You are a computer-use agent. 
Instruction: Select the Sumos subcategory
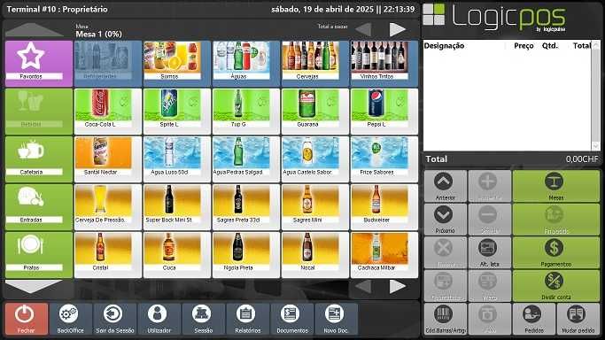[176, 64]
